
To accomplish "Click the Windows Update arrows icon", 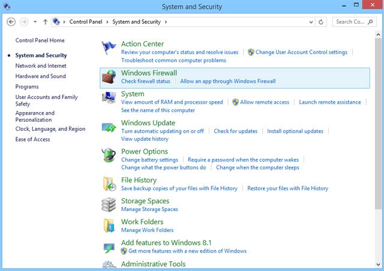I will 109,128.
